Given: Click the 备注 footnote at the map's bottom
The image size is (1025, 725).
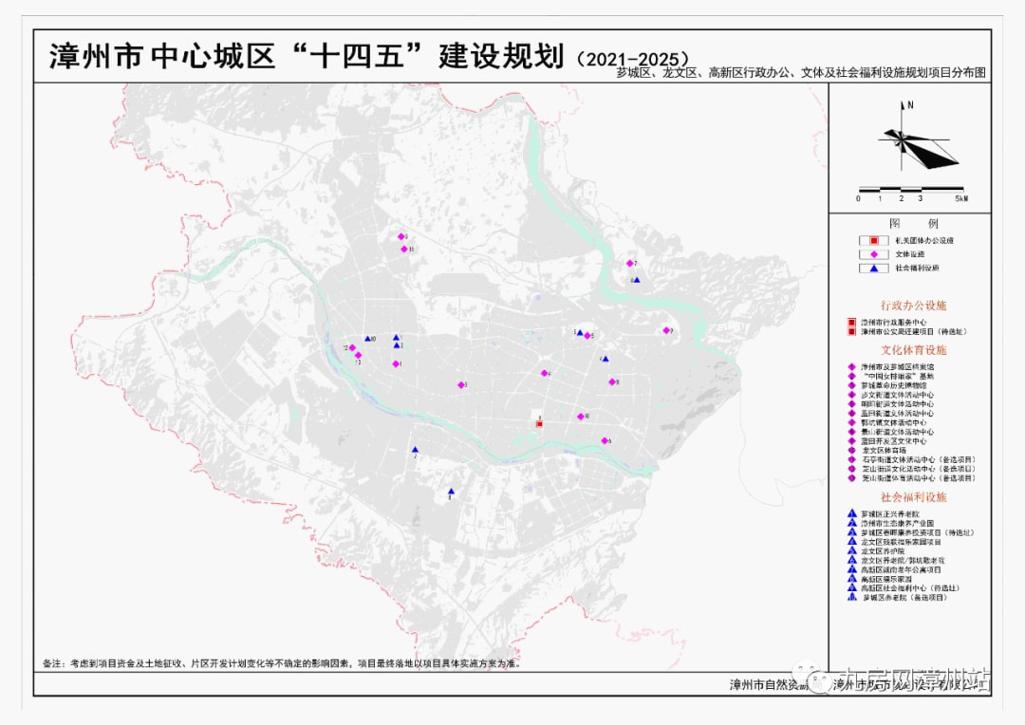Looking at the screenshot, I should [283, 663].
